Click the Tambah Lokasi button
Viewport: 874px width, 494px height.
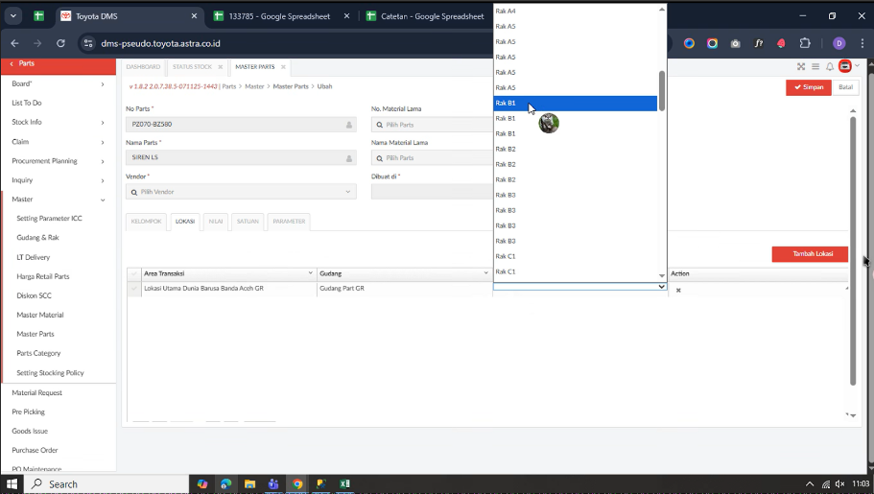coord(809,254)
